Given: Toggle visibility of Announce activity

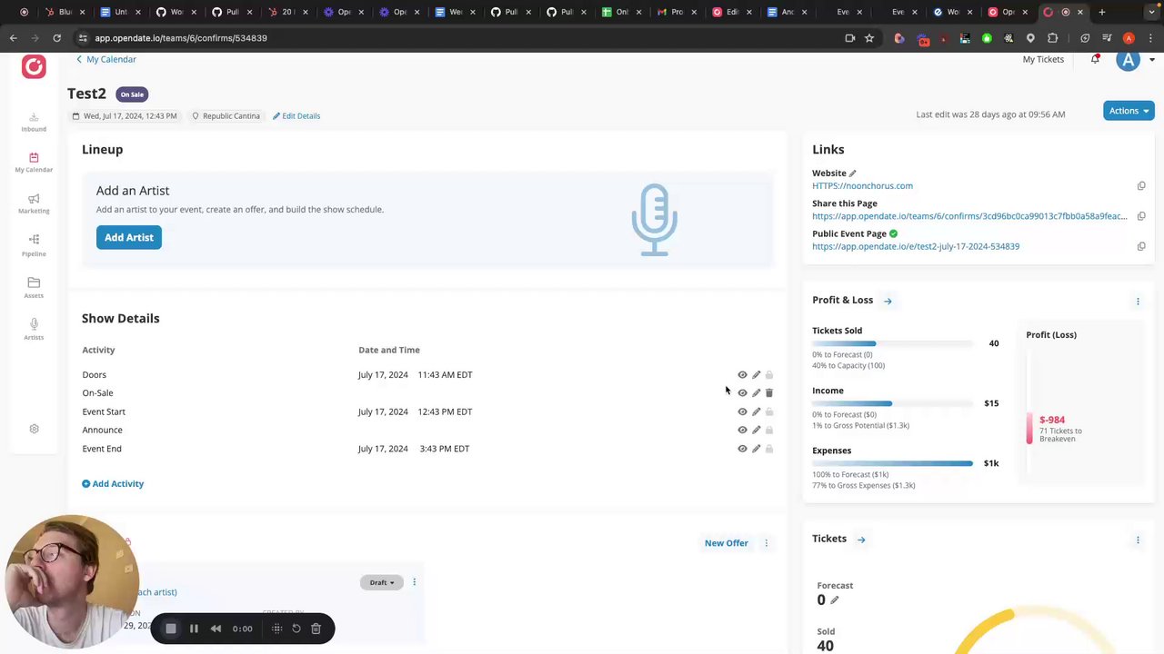Looking at the screenshot, I should tap(742, 430).
